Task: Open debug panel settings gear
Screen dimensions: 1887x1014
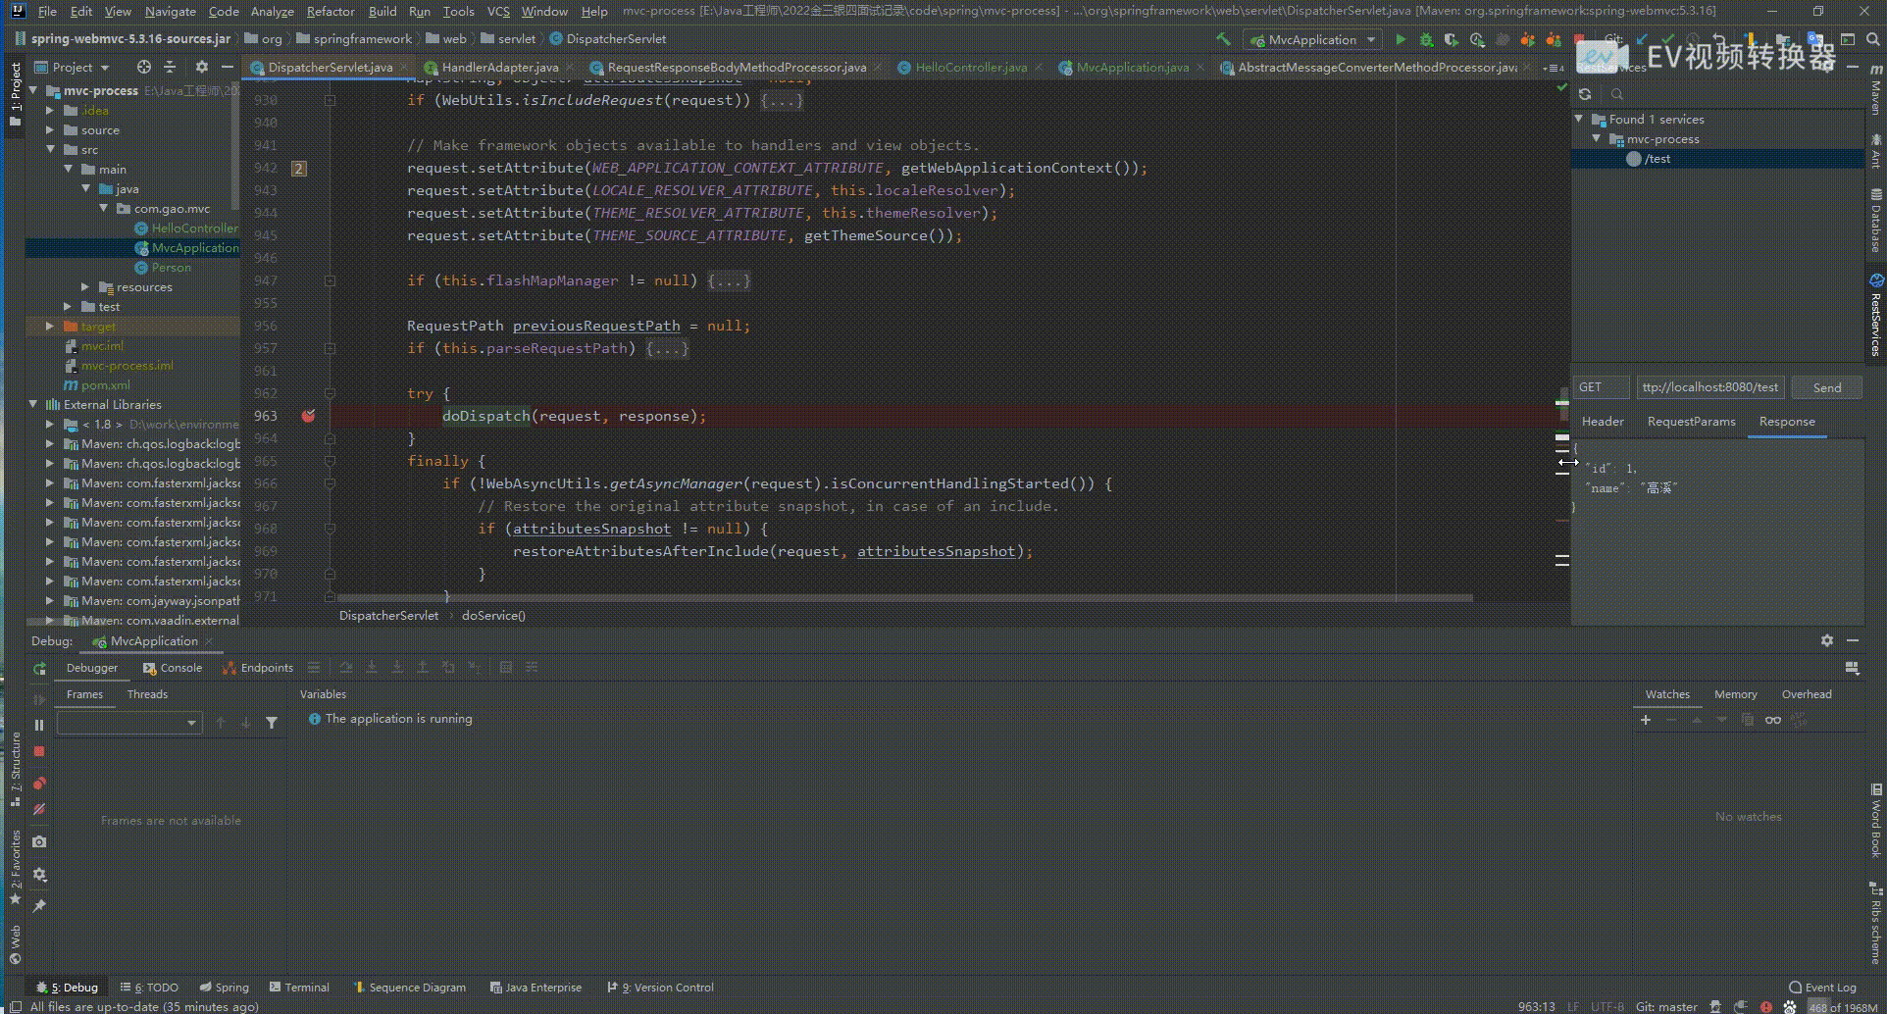Action: tap(39, 874)
